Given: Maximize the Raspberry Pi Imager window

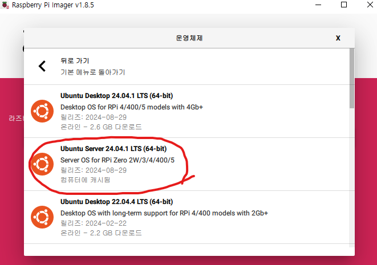Looking at the screenshot, I should tap(344, 5).
